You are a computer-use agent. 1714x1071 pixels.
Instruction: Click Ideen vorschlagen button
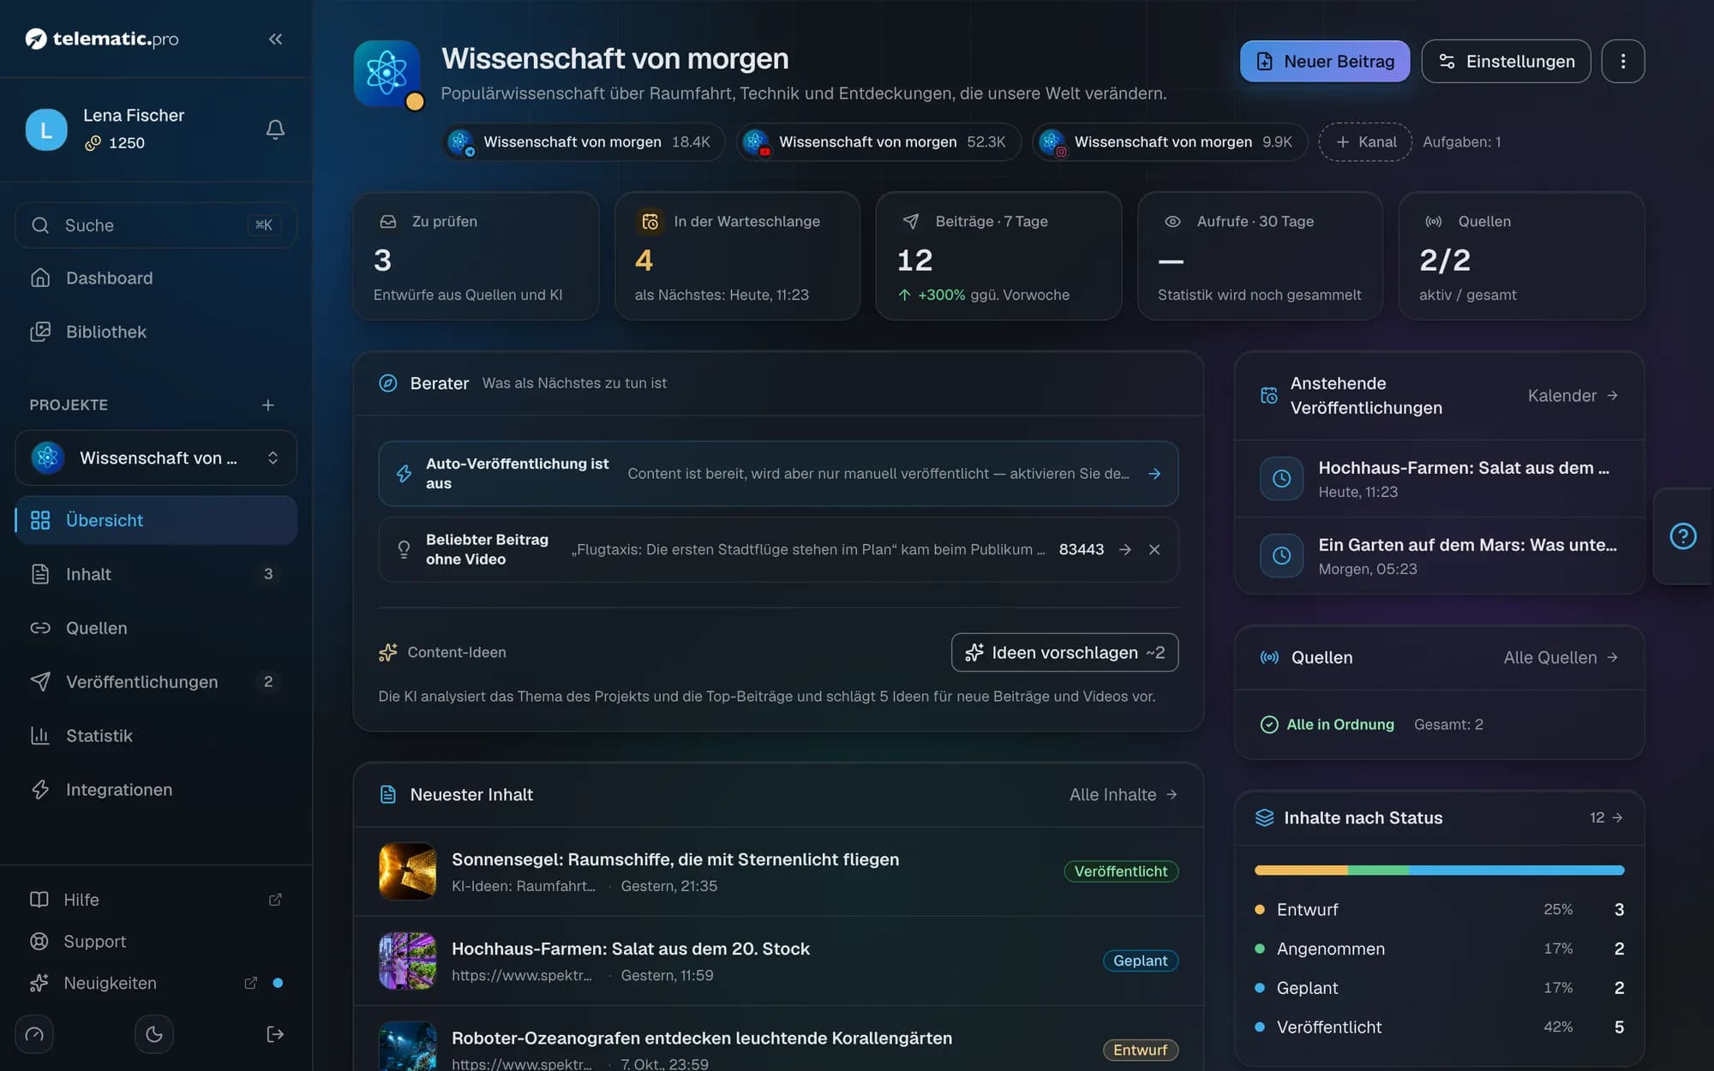1064,653
